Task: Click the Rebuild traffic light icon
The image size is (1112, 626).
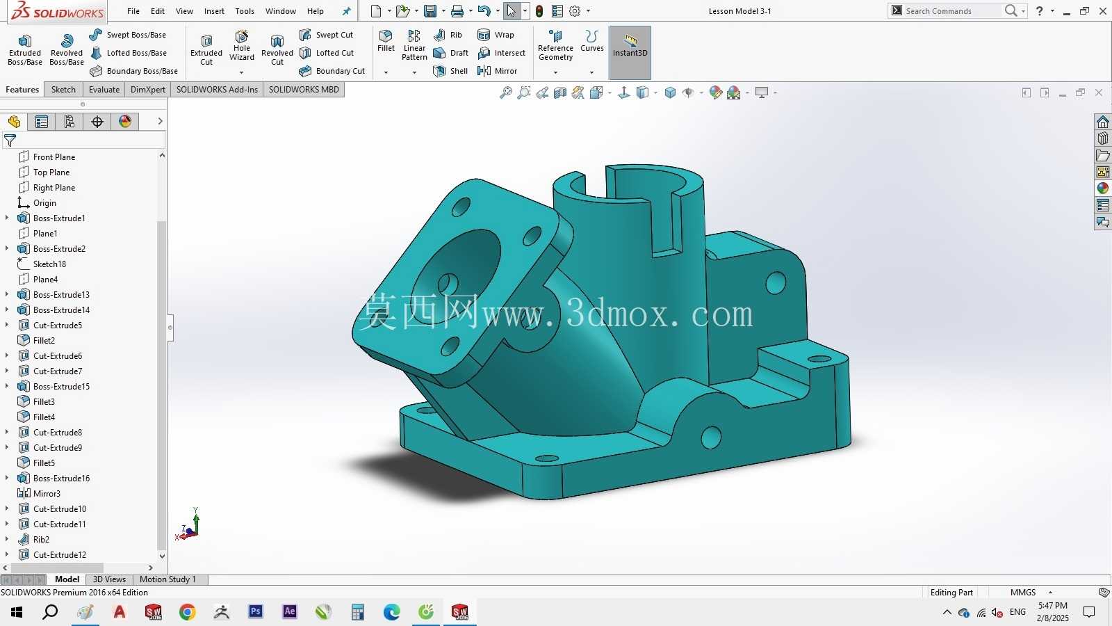Action: click(x=539, y=11)
